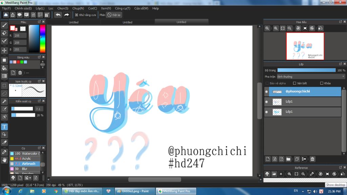This screenshot has width=347, height=195.
Task: Delete the selected layer with trash icon
Action: 312,159
